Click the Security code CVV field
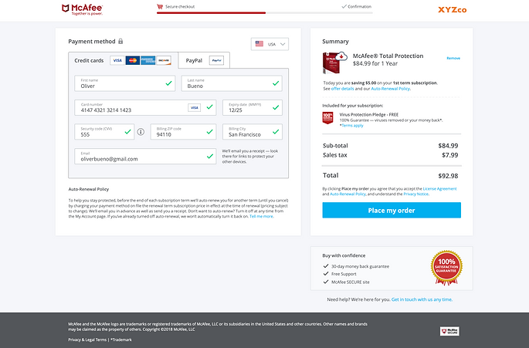Viewport: 529px width, 348px height. (104, 132)
